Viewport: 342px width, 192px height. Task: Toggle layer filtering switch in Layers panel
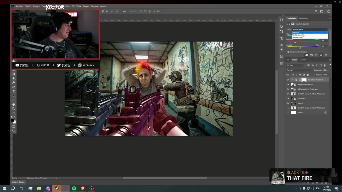pos(330,65)
